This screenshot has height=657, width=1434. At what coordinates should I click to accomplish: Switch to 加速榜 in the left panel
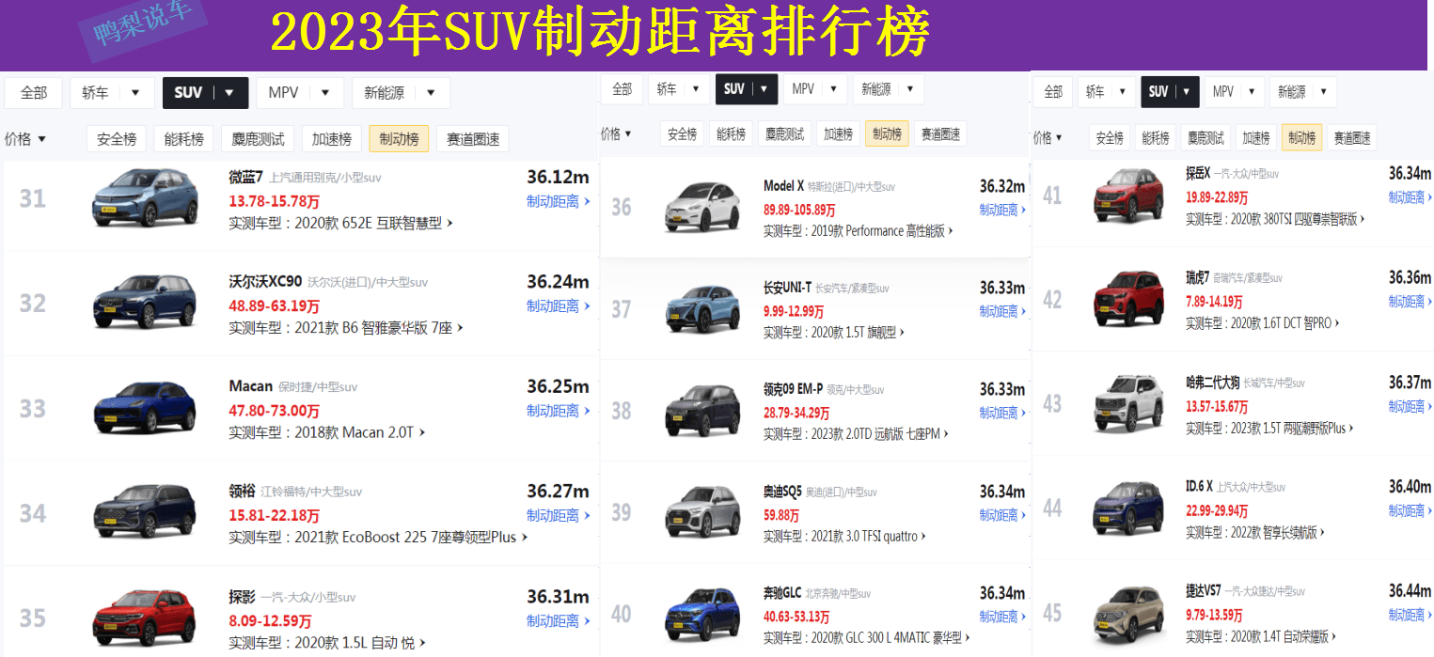[x=332, y=139]
